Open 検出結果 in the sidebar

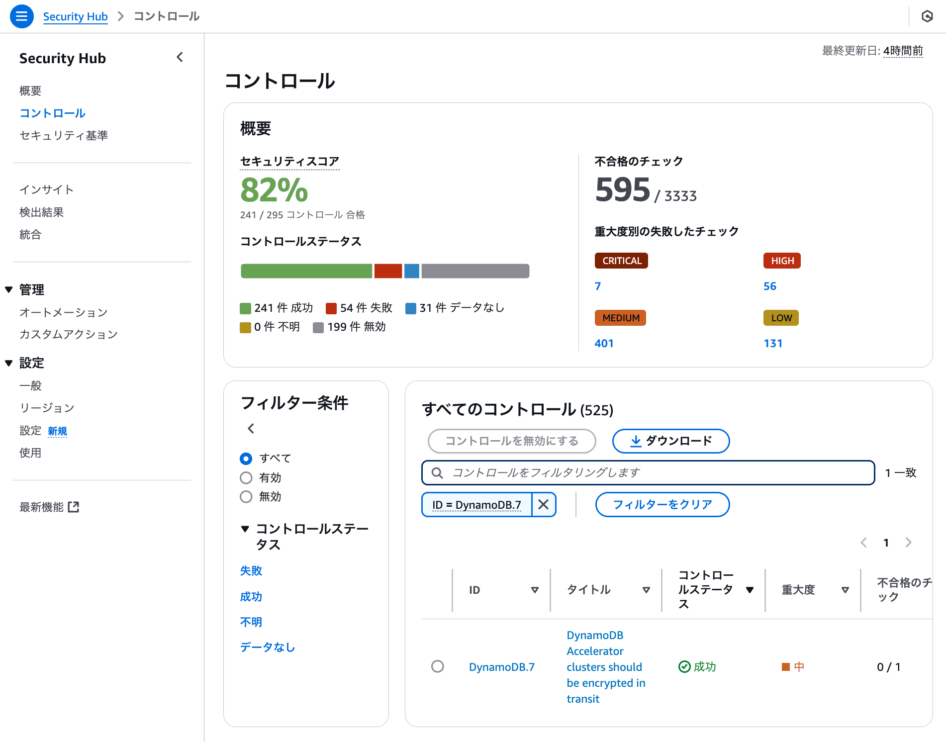[41, 212]
